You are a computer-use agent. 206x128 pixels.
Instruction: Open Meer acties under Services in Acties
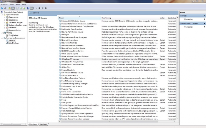tap(188, 19)
